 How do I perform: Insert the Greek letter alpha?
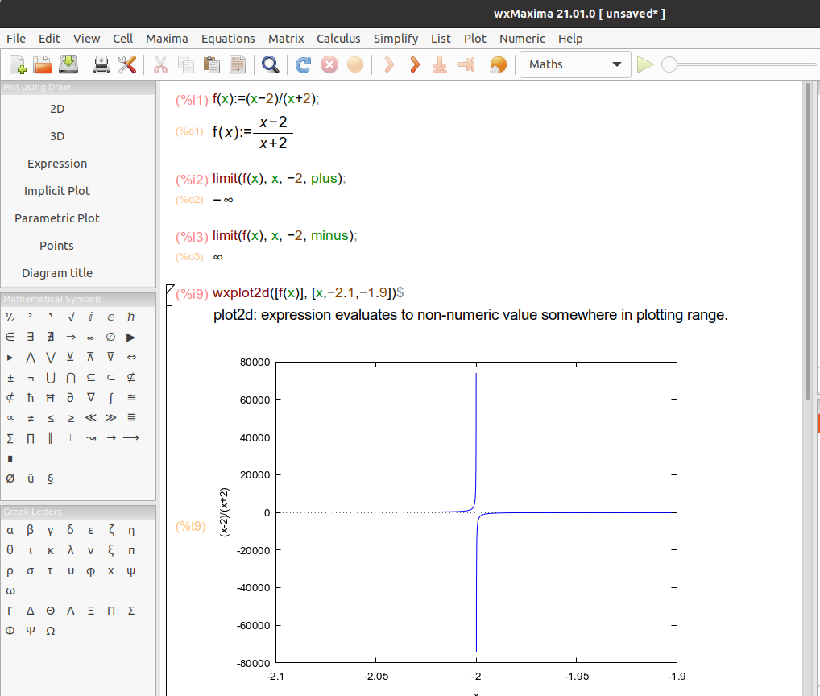pos(10,530)
